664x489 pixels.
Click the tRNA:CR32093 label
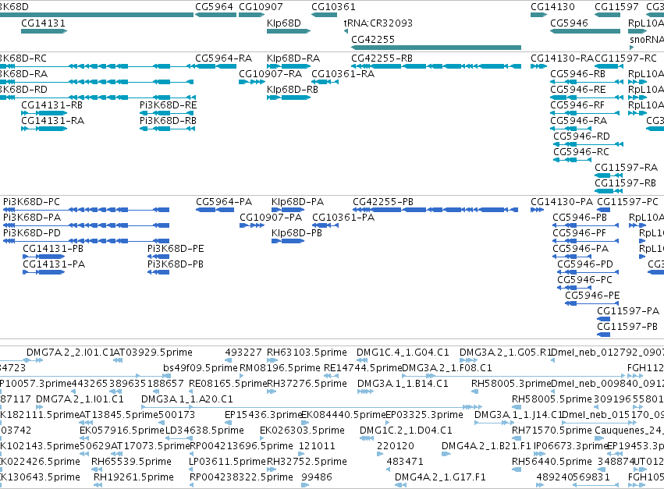coord(378,23)
